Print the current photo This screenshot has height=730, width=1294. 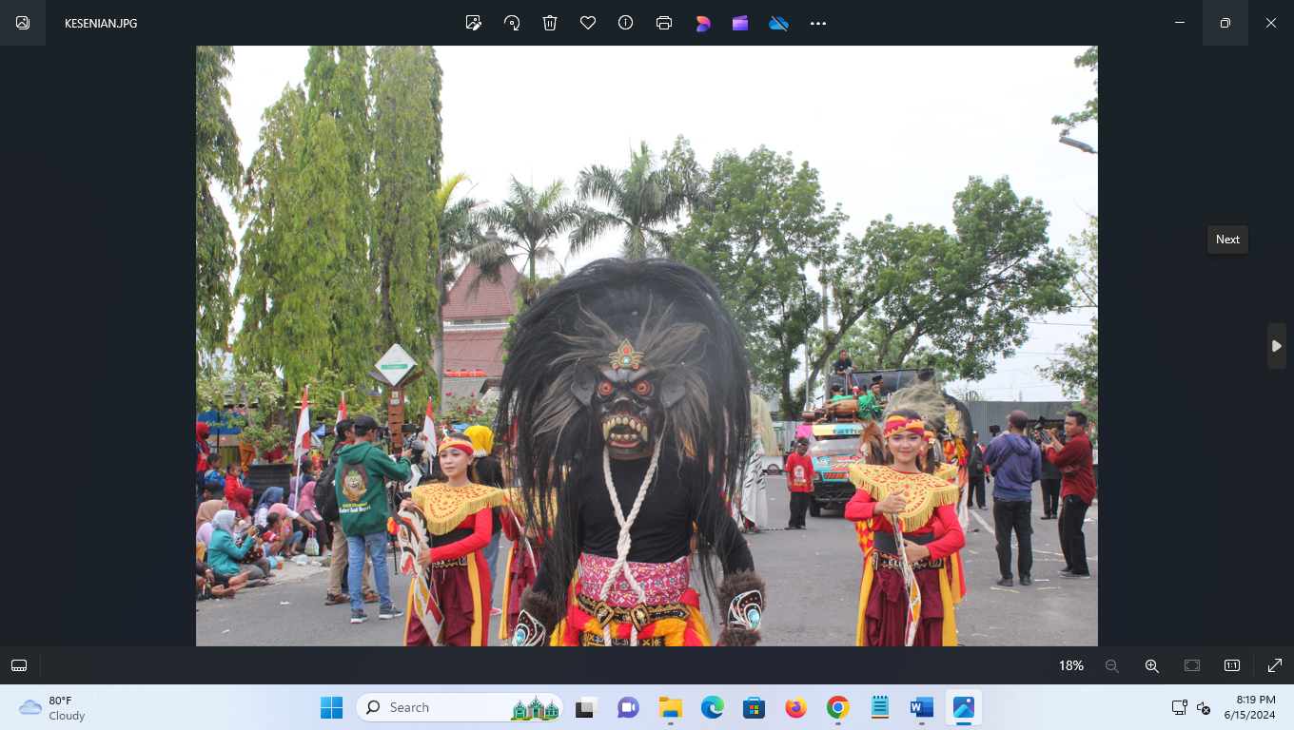point(663,23)
